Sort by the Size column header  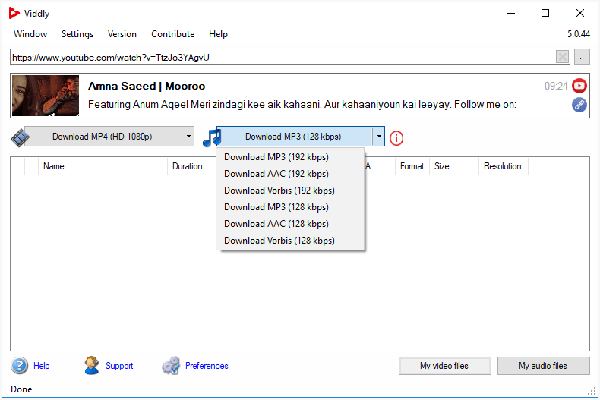click(x=454, y=166)
